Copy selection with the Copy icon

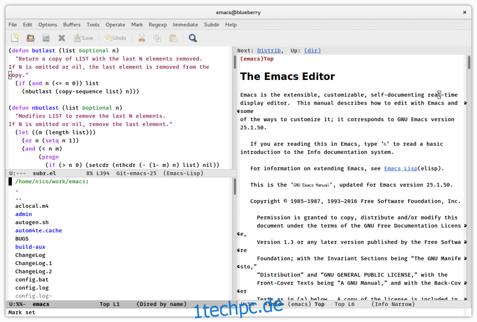pyautogui.click(x=157, y=38)
